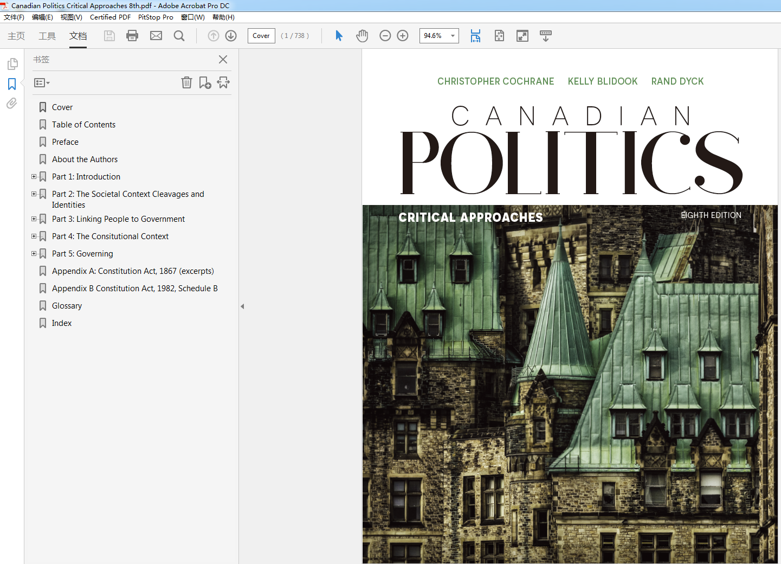
Task: Send file by email envelope icon
Action: tap(156, 36)
